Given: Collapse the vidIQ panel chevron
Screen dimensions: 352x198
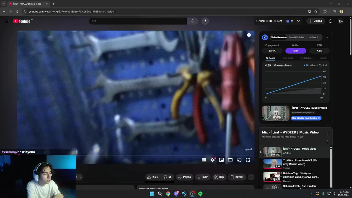Looking at the screenshot, I should pyautogui.click(x=327, y=37).
